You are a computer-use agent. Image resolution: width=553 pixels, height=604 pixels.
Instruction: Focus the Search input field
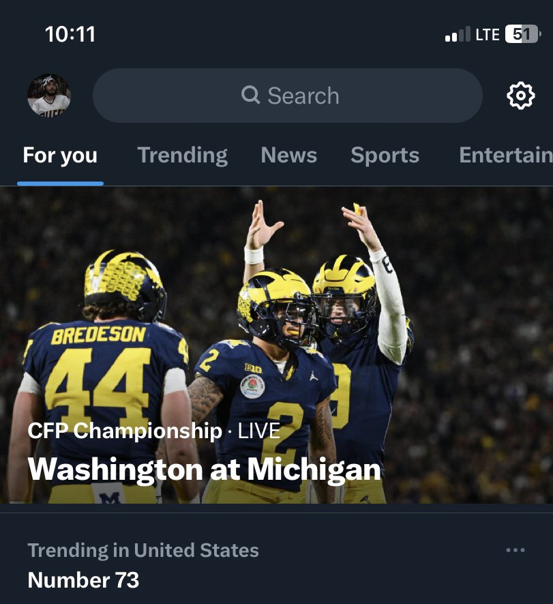point(288,96)
